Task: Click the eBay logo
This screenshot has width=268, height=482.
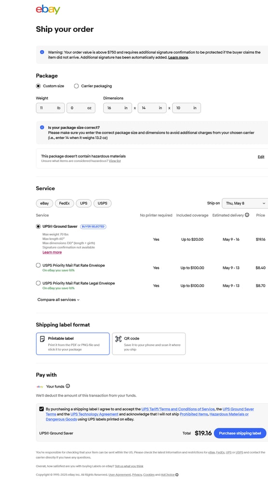Action: (48, 10)
